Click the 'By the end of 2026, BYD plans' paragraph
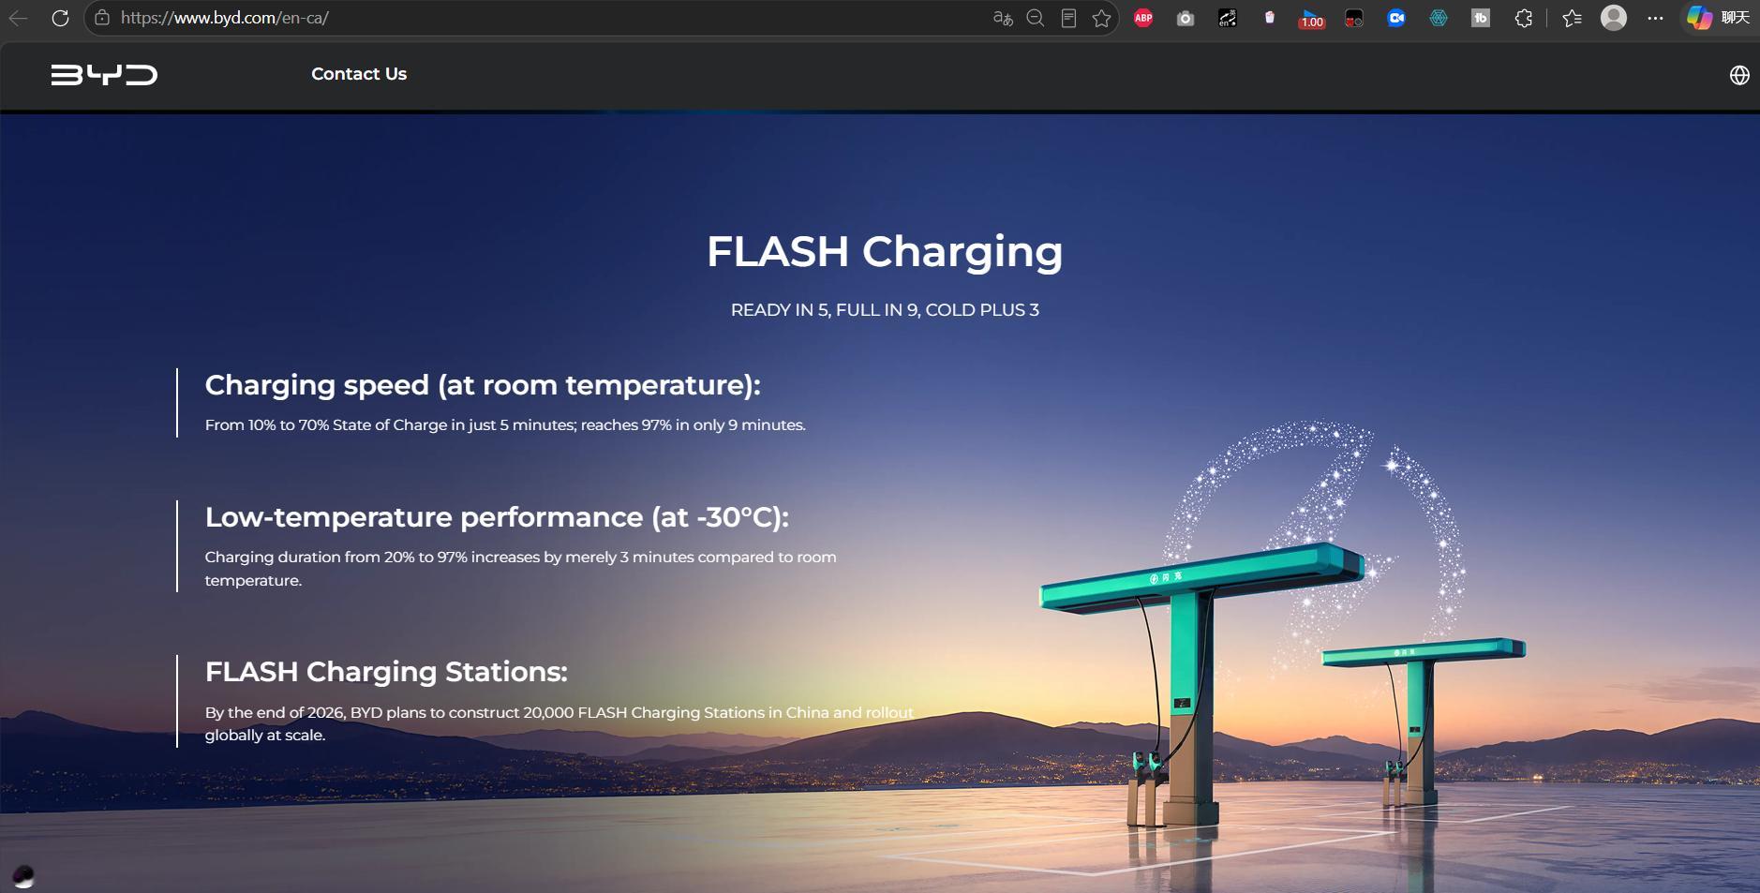This screenshot has width=1760, height=893. coord(559,723)
